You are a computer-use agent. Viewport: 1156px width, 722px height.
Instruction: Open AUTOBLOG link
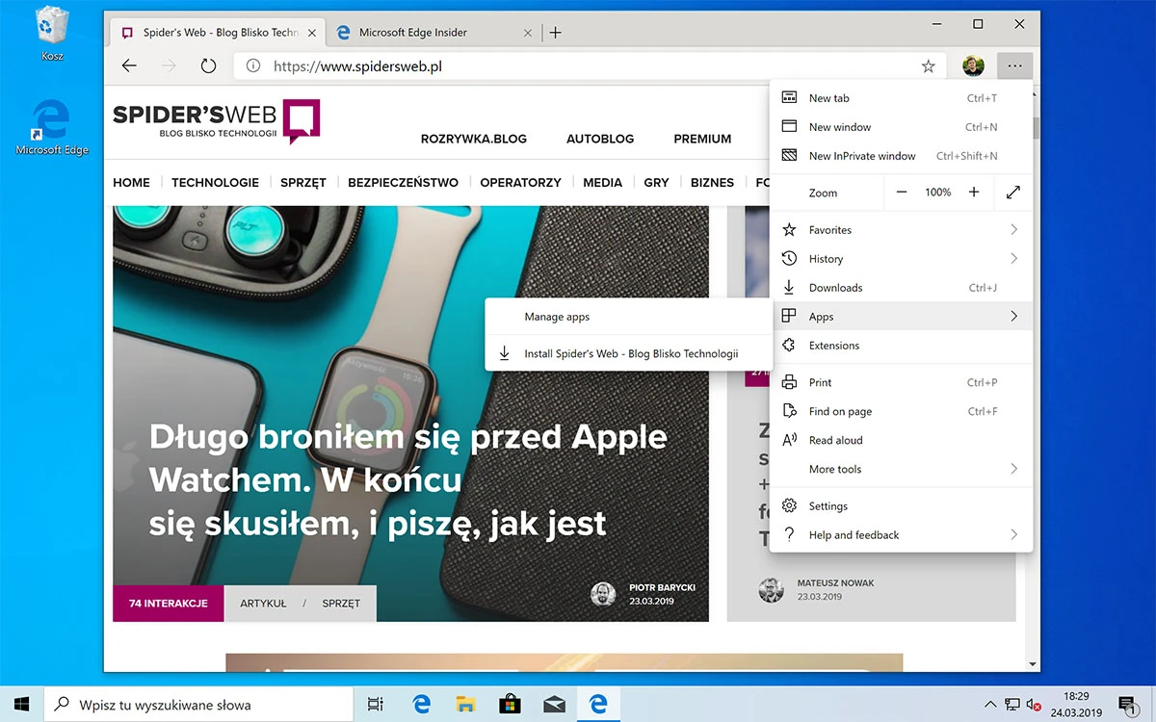click(600, 139)
